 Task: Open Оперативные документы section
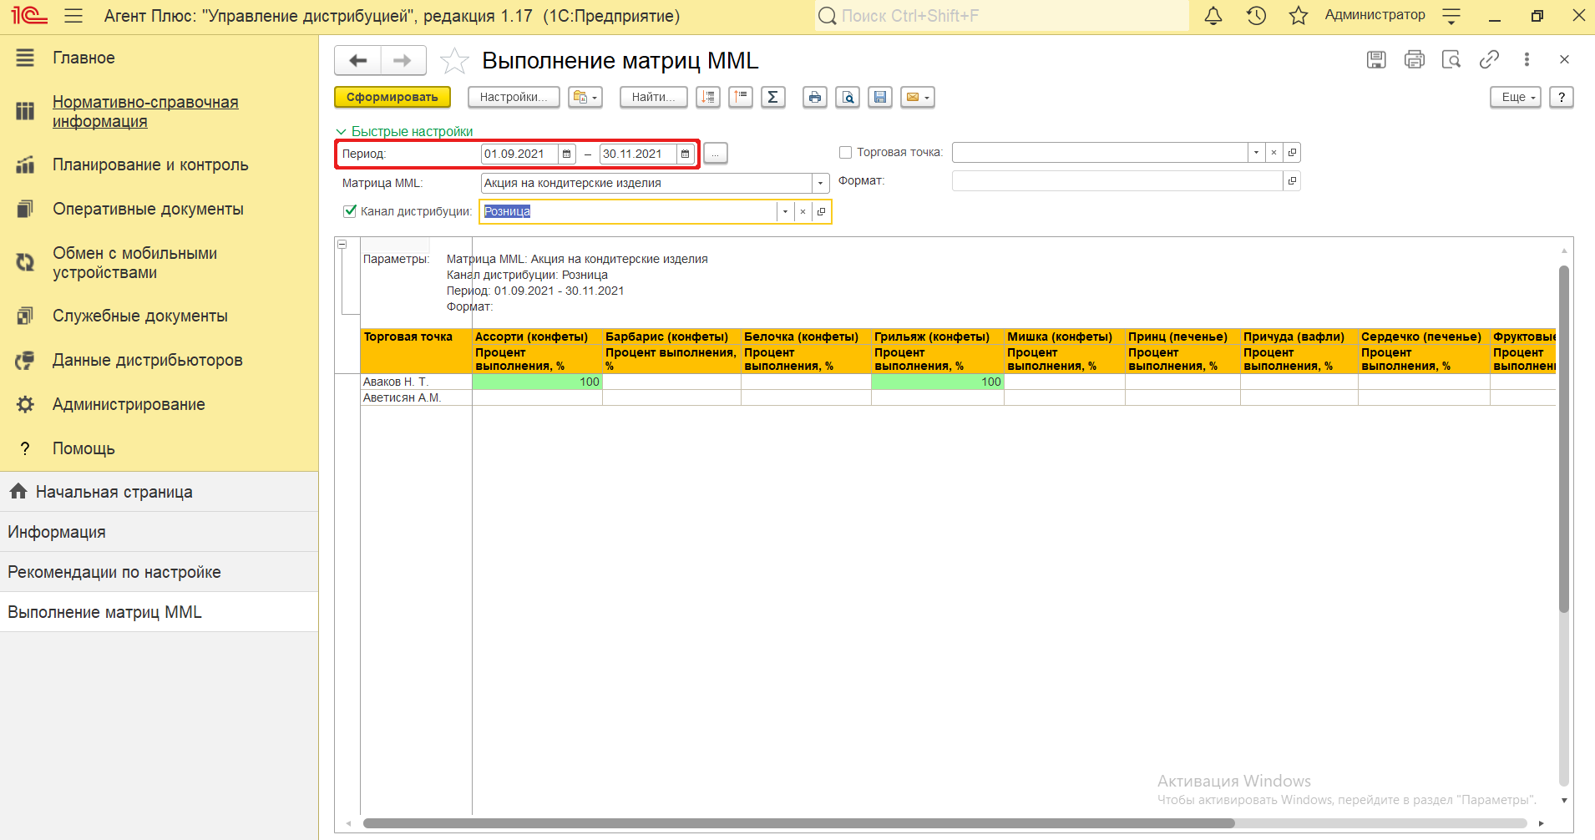[148, 209]
